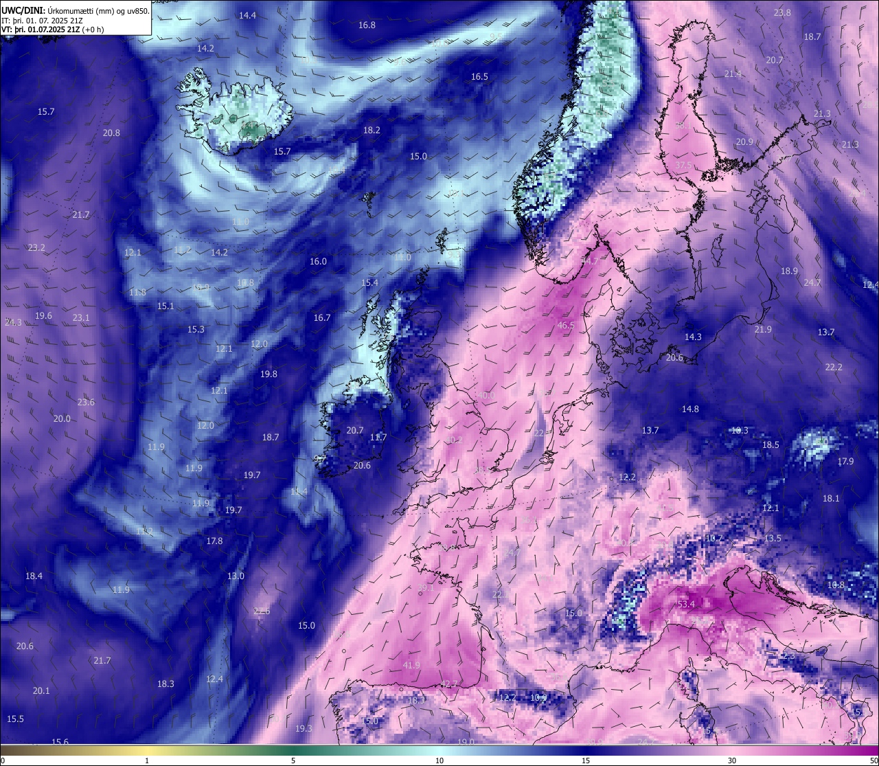
Task: Select the 5 tick label on the colour scale
Action: (293, 761)
